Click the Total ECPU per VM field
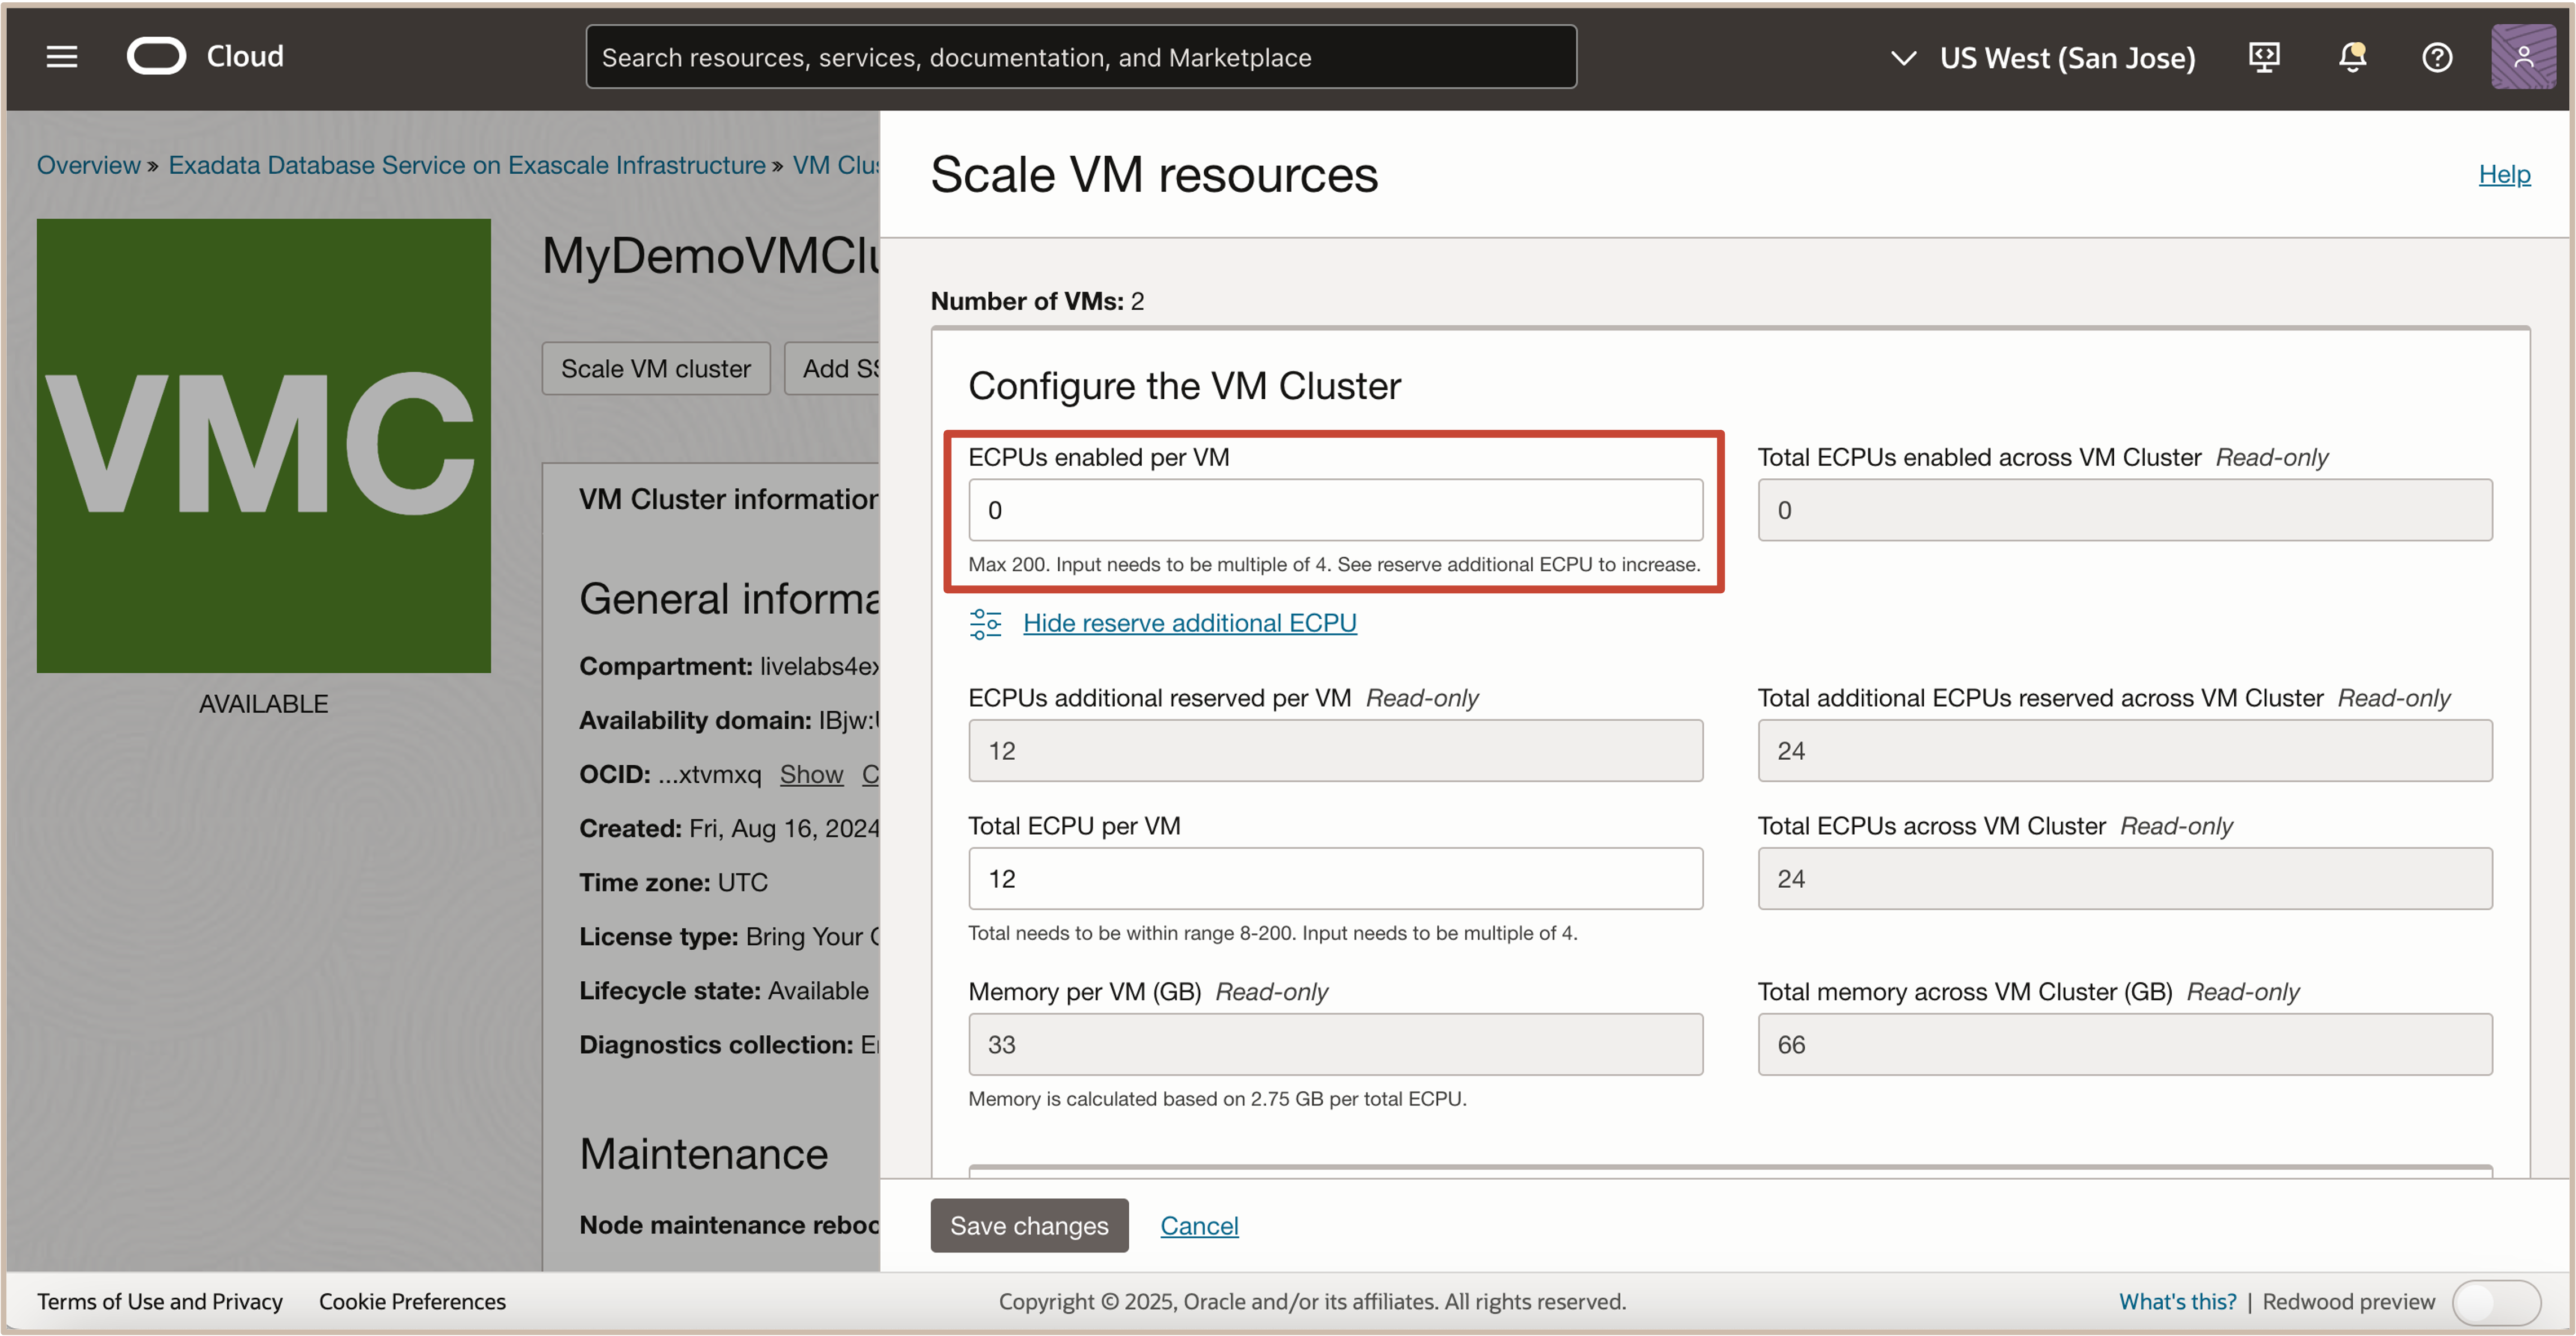This screenshot has height=1336, width=2576. tap(1334, 878)
